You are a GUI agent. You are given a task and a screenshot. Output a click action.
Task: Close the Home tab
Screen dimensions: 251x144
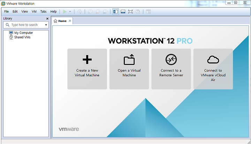pyautogui.click(x=70, y=21)
